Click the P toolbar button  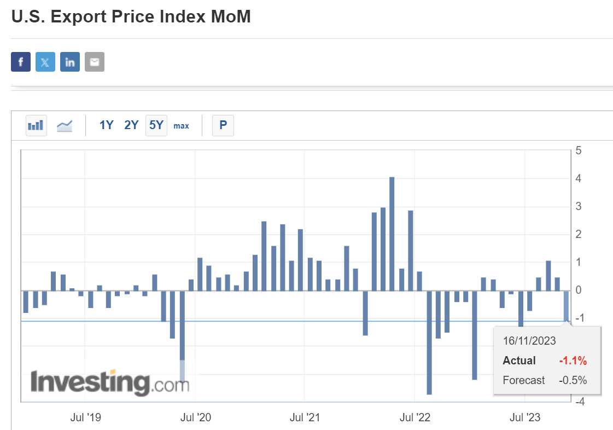[x=223, y=125]
